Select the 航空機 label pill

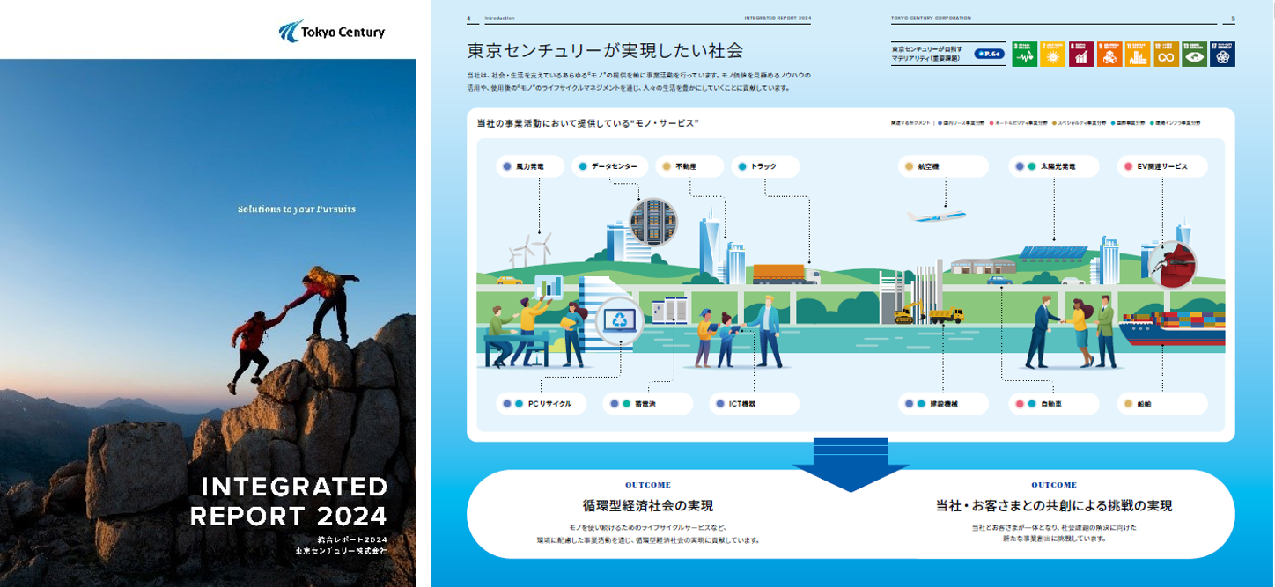tap(943, 165)
